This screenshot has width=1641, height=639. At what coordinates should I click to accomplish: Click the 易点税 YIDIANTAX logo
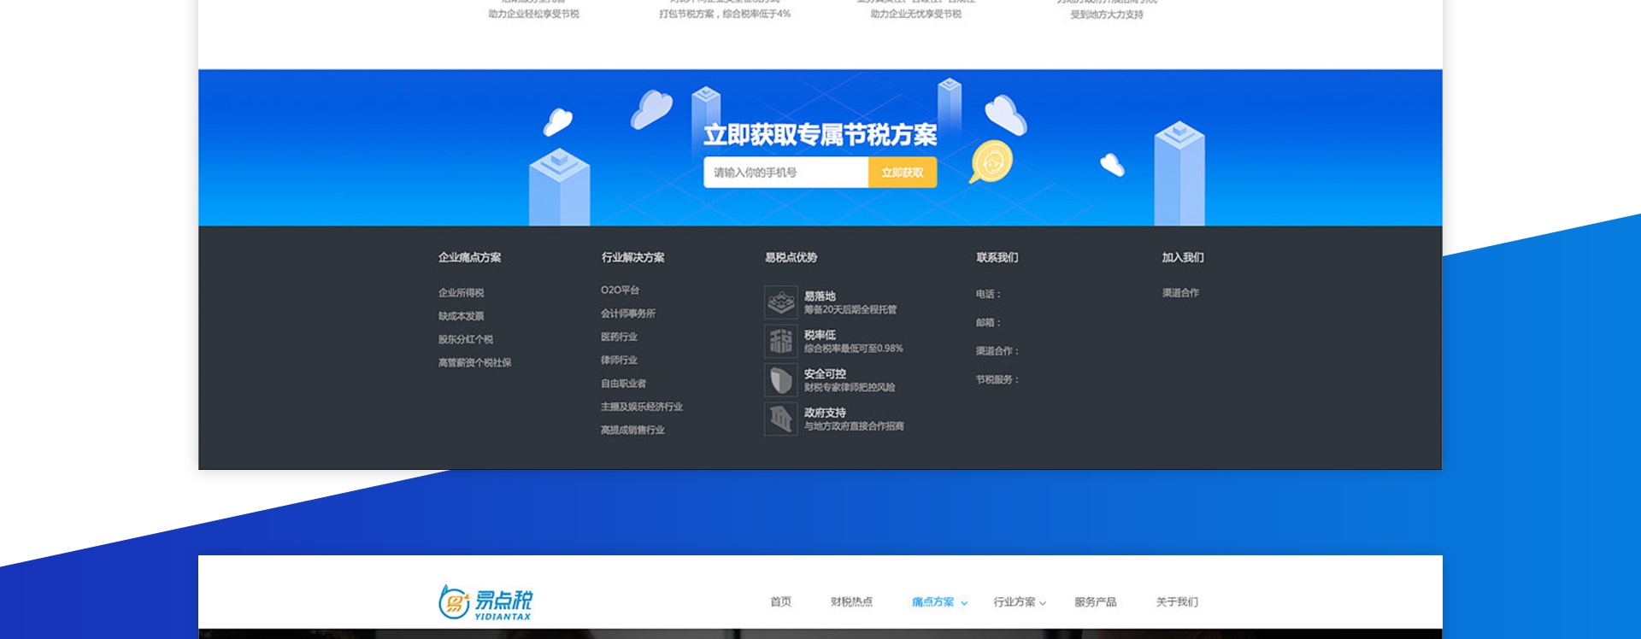click(485, 602)
